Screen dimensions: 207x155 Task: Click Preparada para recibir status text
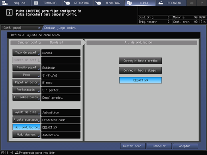click(37, 153)
